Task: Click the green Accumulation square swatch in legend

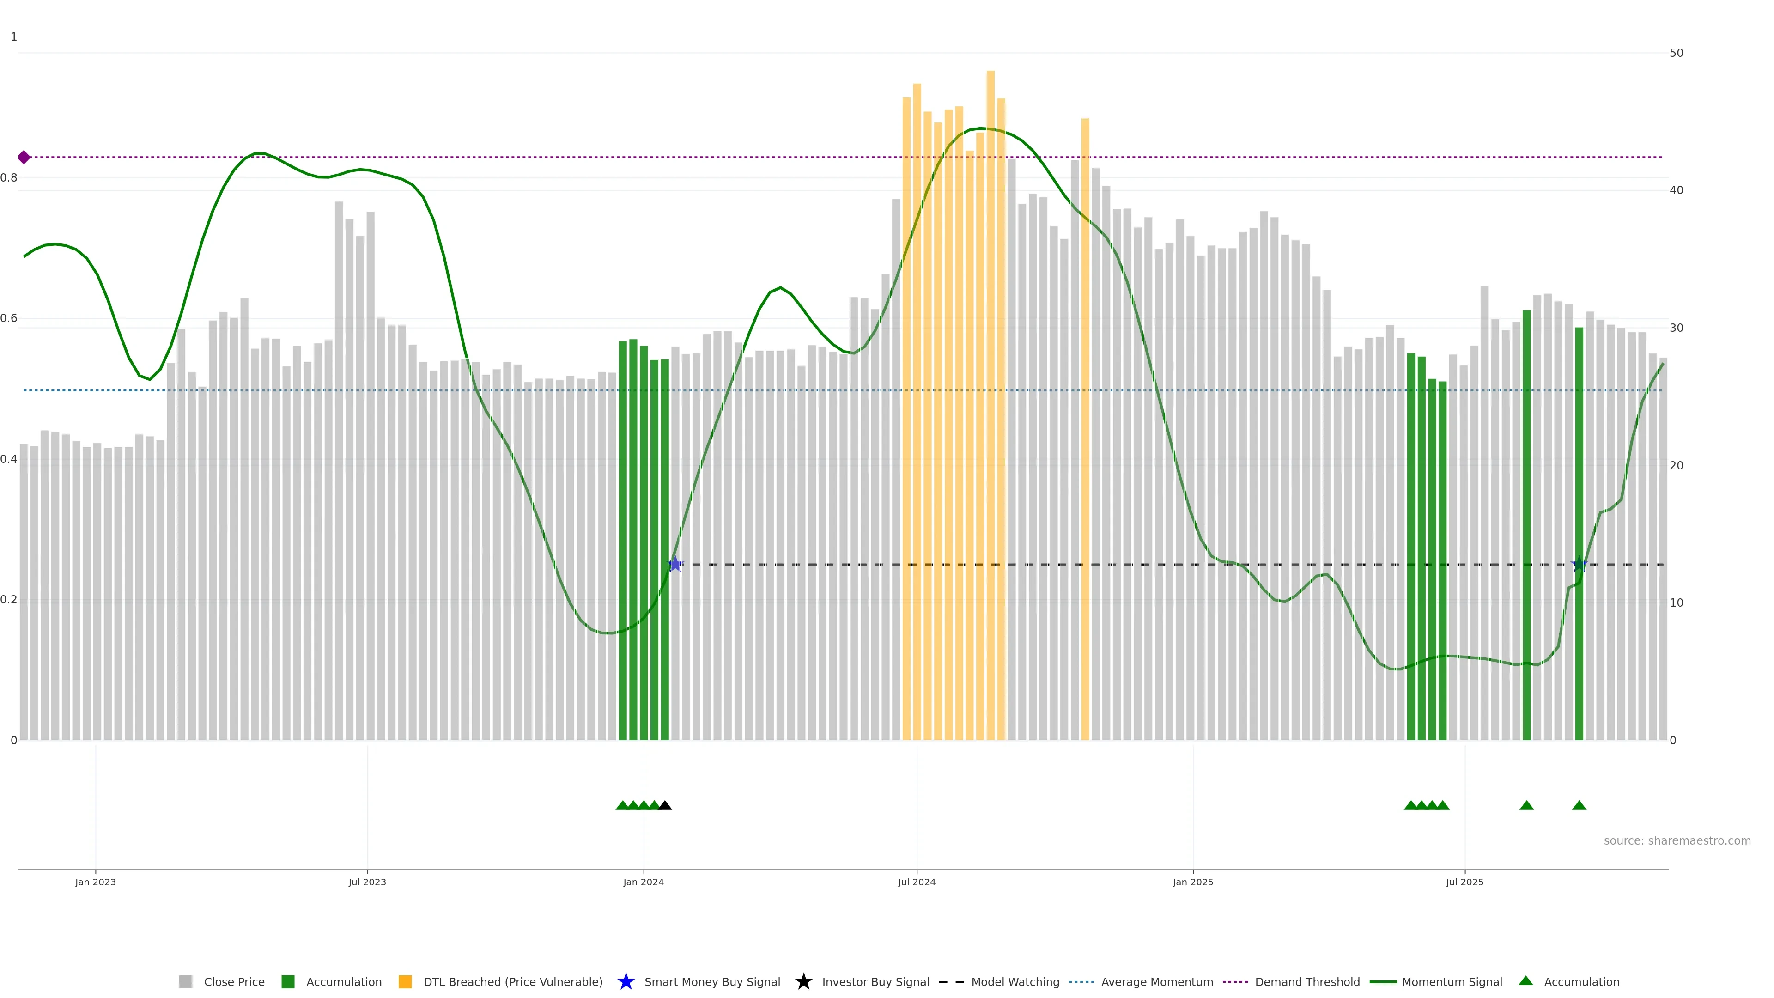Action: coord(288,981)
